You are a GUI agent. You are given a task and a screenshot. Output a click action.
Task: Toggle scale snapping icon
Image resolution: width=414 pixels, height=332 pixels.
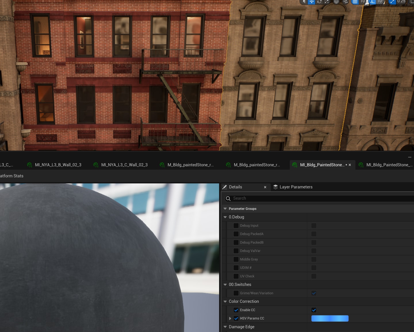tap(392, 1)
